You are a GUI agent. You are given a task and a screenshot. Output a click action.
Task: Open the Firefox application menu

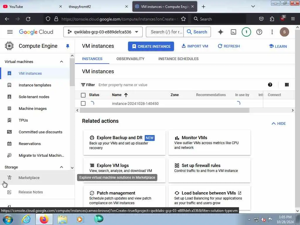[x=293, y=19]
